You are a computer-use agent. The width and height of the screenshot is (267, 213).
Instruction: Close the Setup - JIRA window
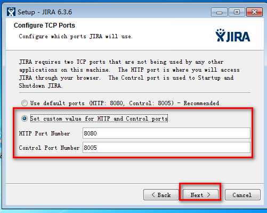[x=254, y=12]
